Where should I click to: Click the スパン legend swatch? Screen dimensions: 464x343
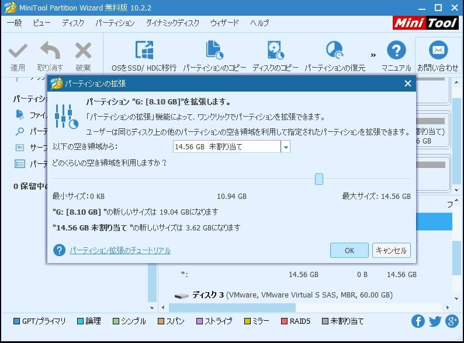(161, 321)
